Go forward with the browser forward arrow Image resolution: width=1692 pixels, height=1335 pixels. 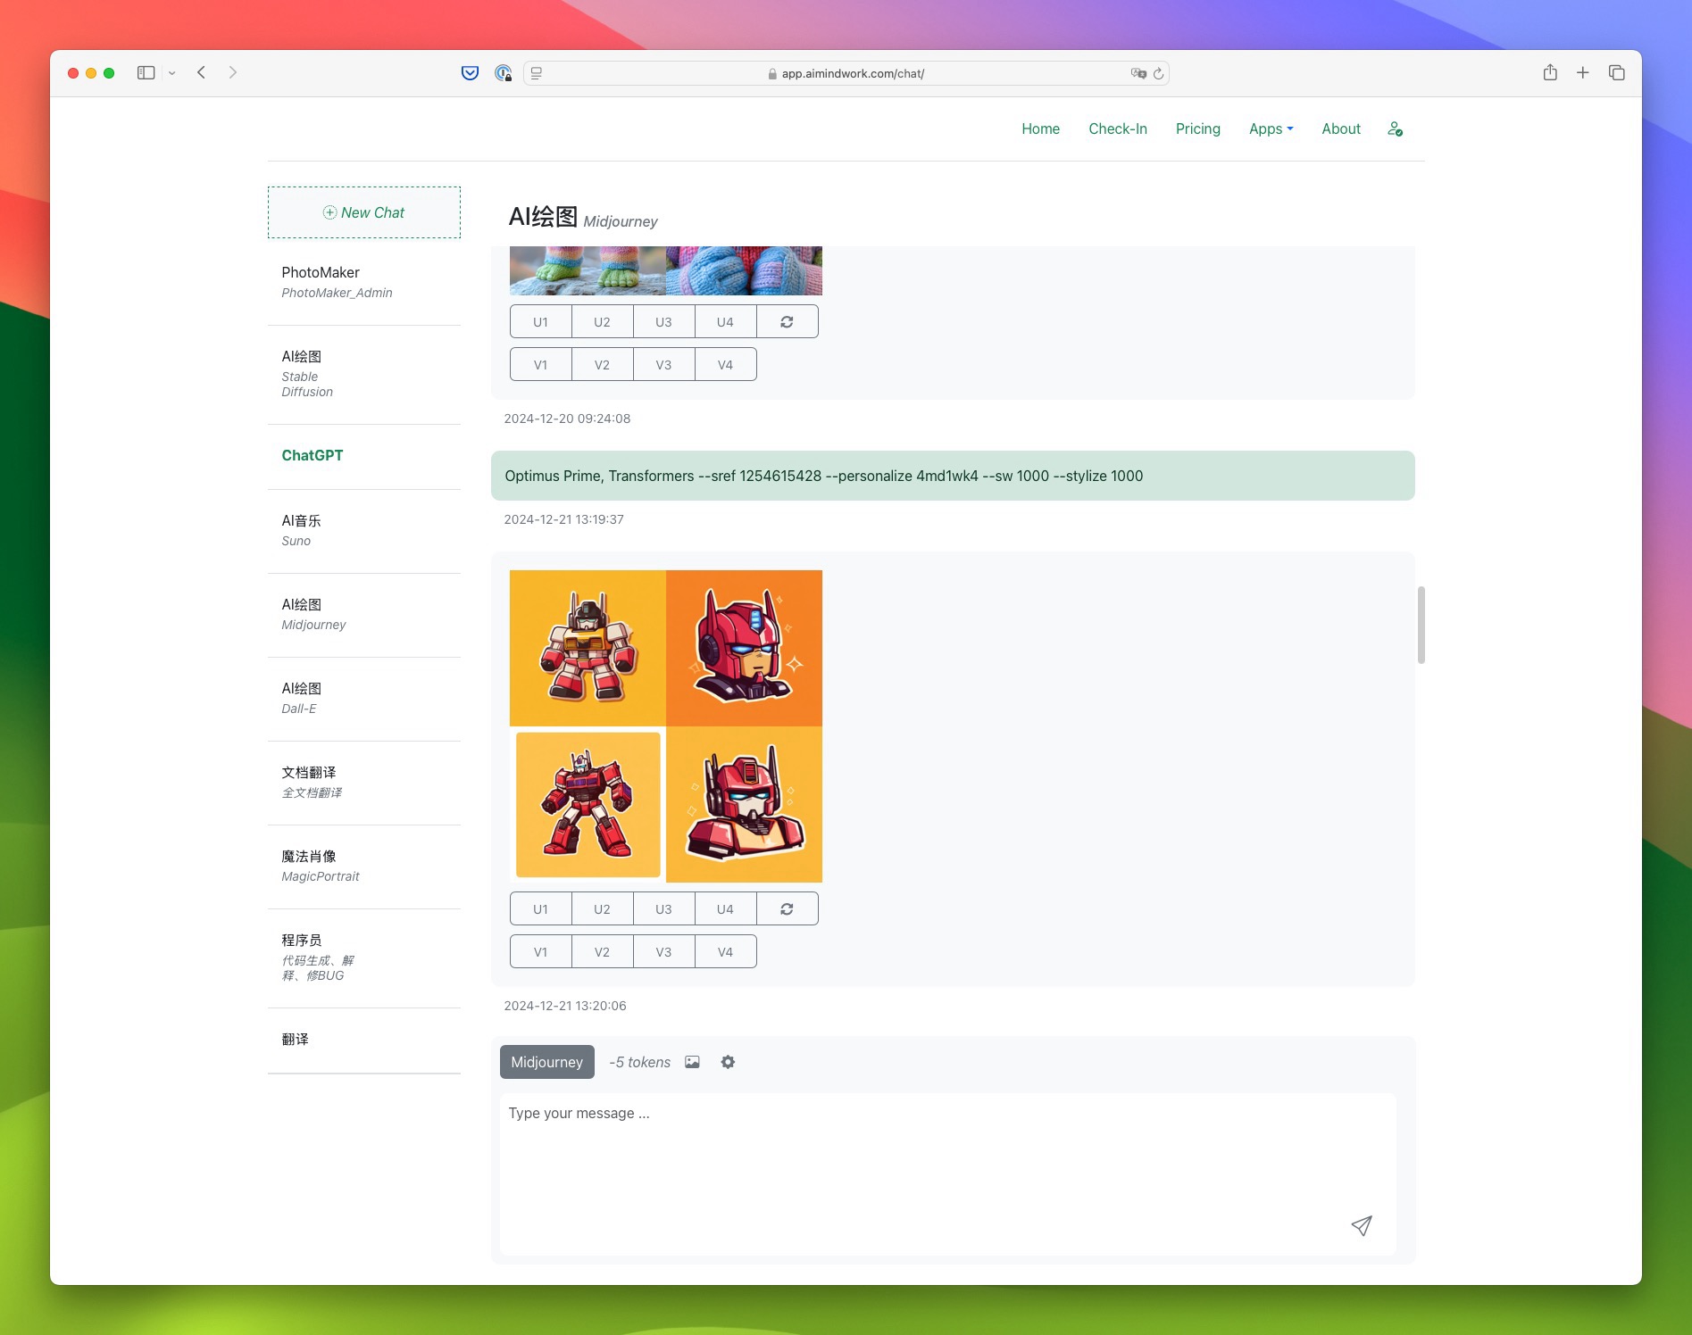[x=233, y=73]
